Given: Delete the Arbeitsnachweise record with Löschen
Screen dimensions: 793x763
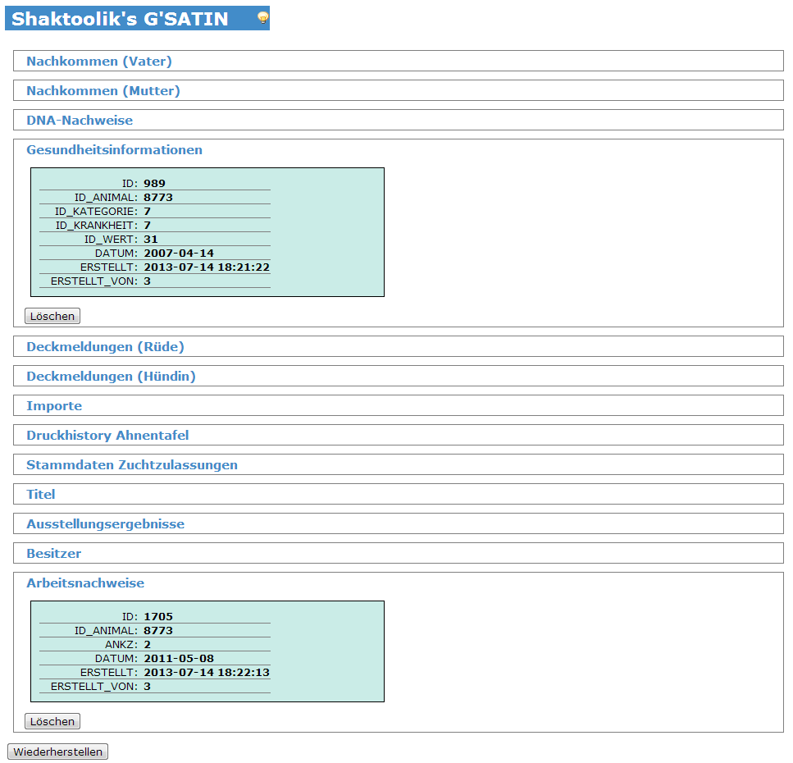Looking at the screenshot, I should coord(52,722).
